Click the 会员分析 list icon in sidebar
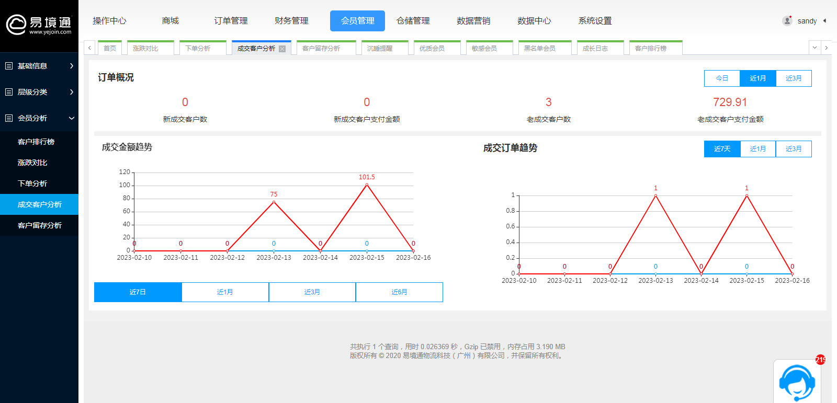837x403 pixels. pos(9,118)
